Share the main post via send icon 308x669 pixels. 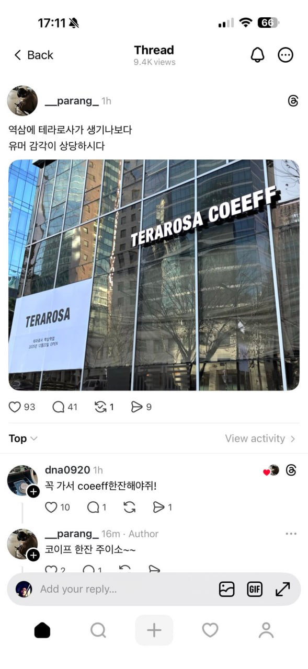[x=141, y=407]
